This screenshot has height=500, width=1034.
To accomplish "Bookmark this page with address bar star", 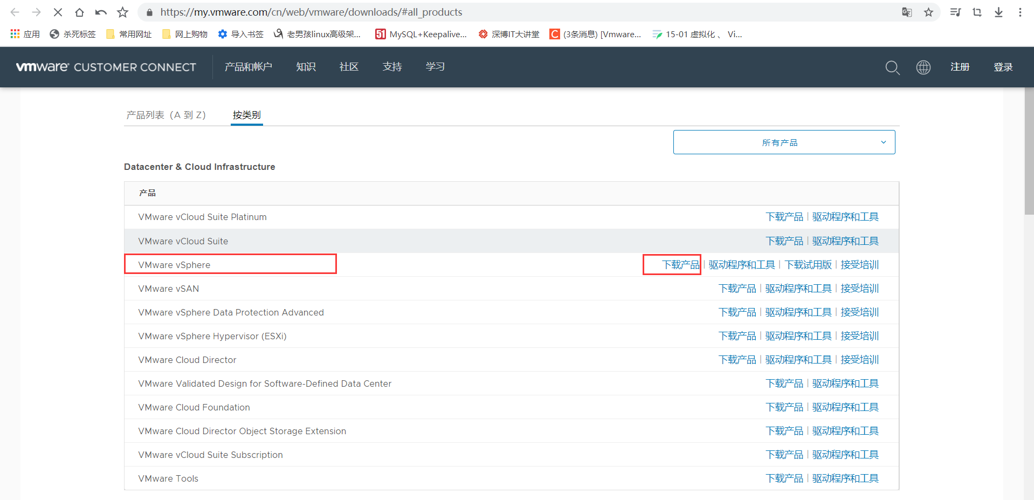I will tap(928, 12).
